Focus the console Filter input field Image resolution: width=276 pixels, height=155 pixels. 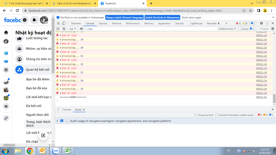pos(151,29)
